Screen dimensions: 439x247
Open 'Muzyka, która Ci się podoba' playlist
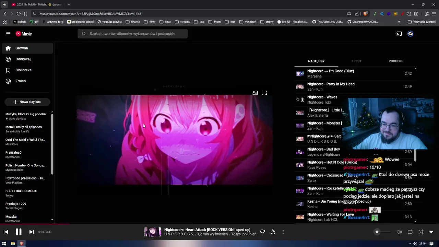point(26,116)
